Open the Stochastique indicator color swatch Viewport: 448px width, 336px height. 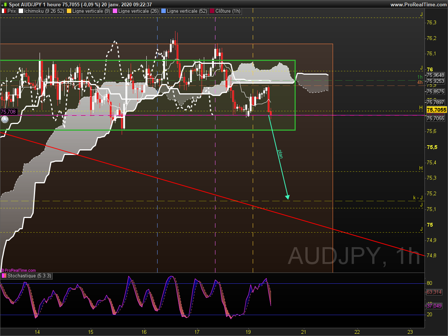(4, 276)
